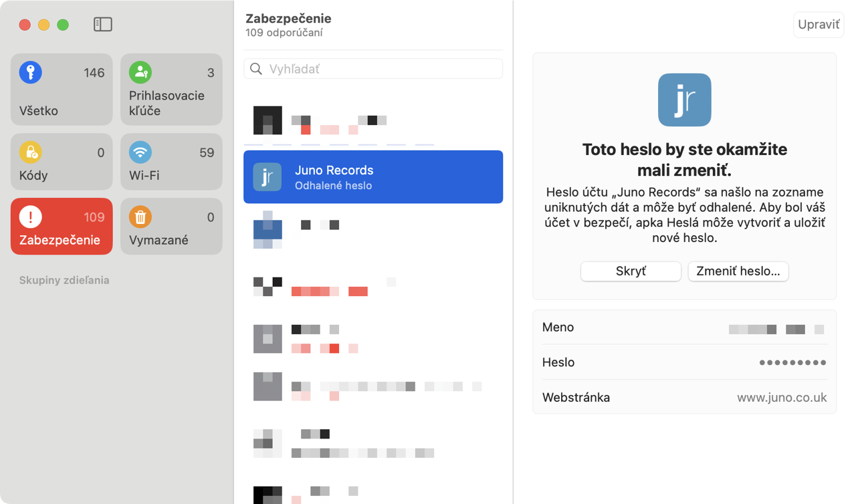Focus the Vyhľadať search field
This screenshot has width=856, height=504.
coord(373,69)
